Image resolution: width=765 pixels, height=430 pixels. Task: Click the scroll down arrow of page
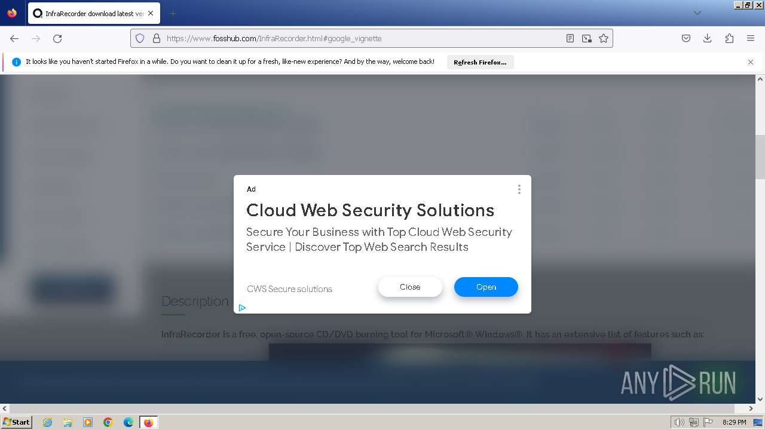click(x=760, y=399)
